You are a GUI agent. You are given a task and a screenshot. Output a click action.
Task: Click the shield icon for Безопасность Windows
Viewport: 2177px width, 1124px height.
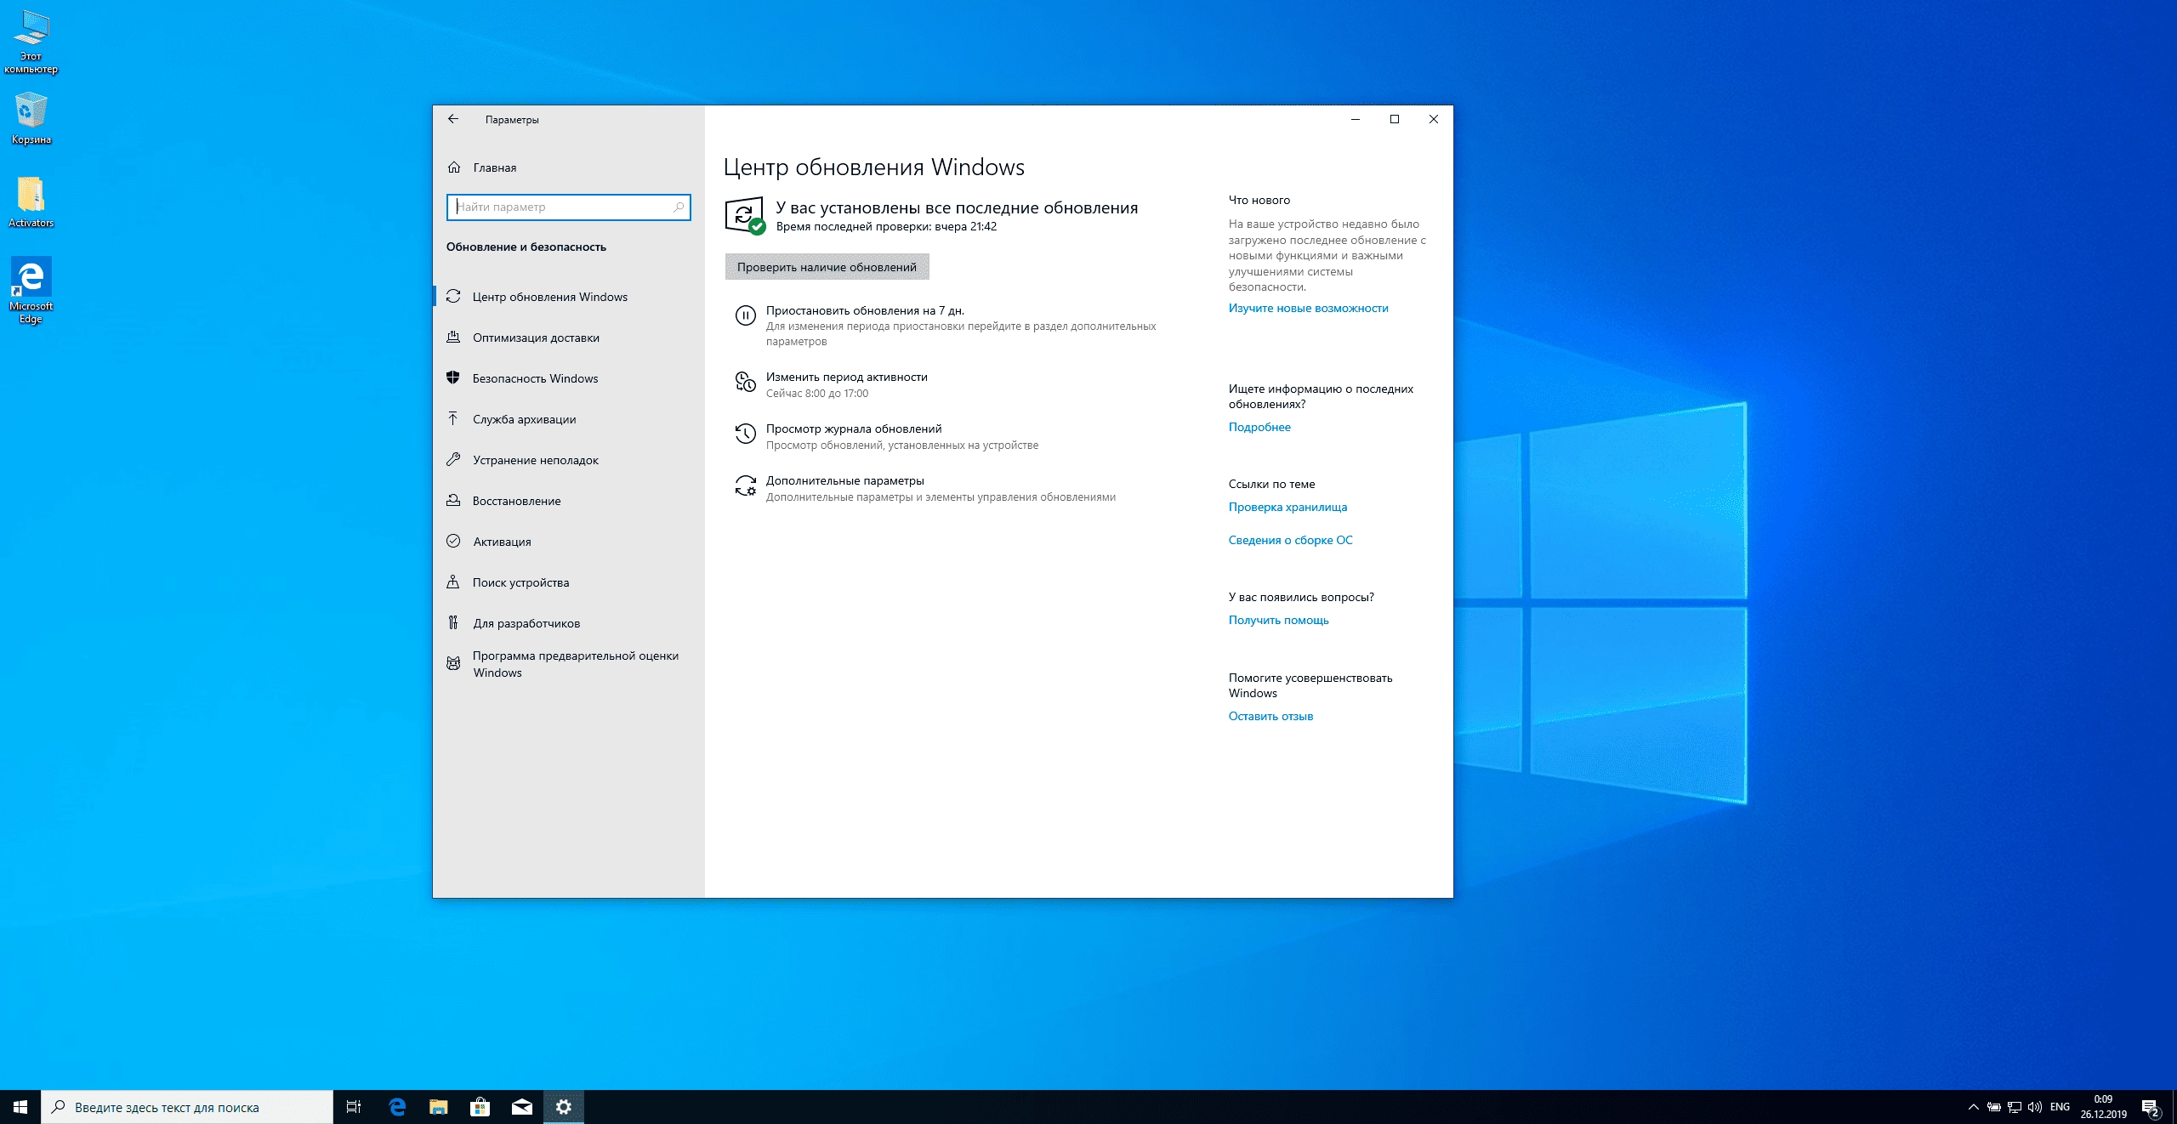[x=453, y=378]
